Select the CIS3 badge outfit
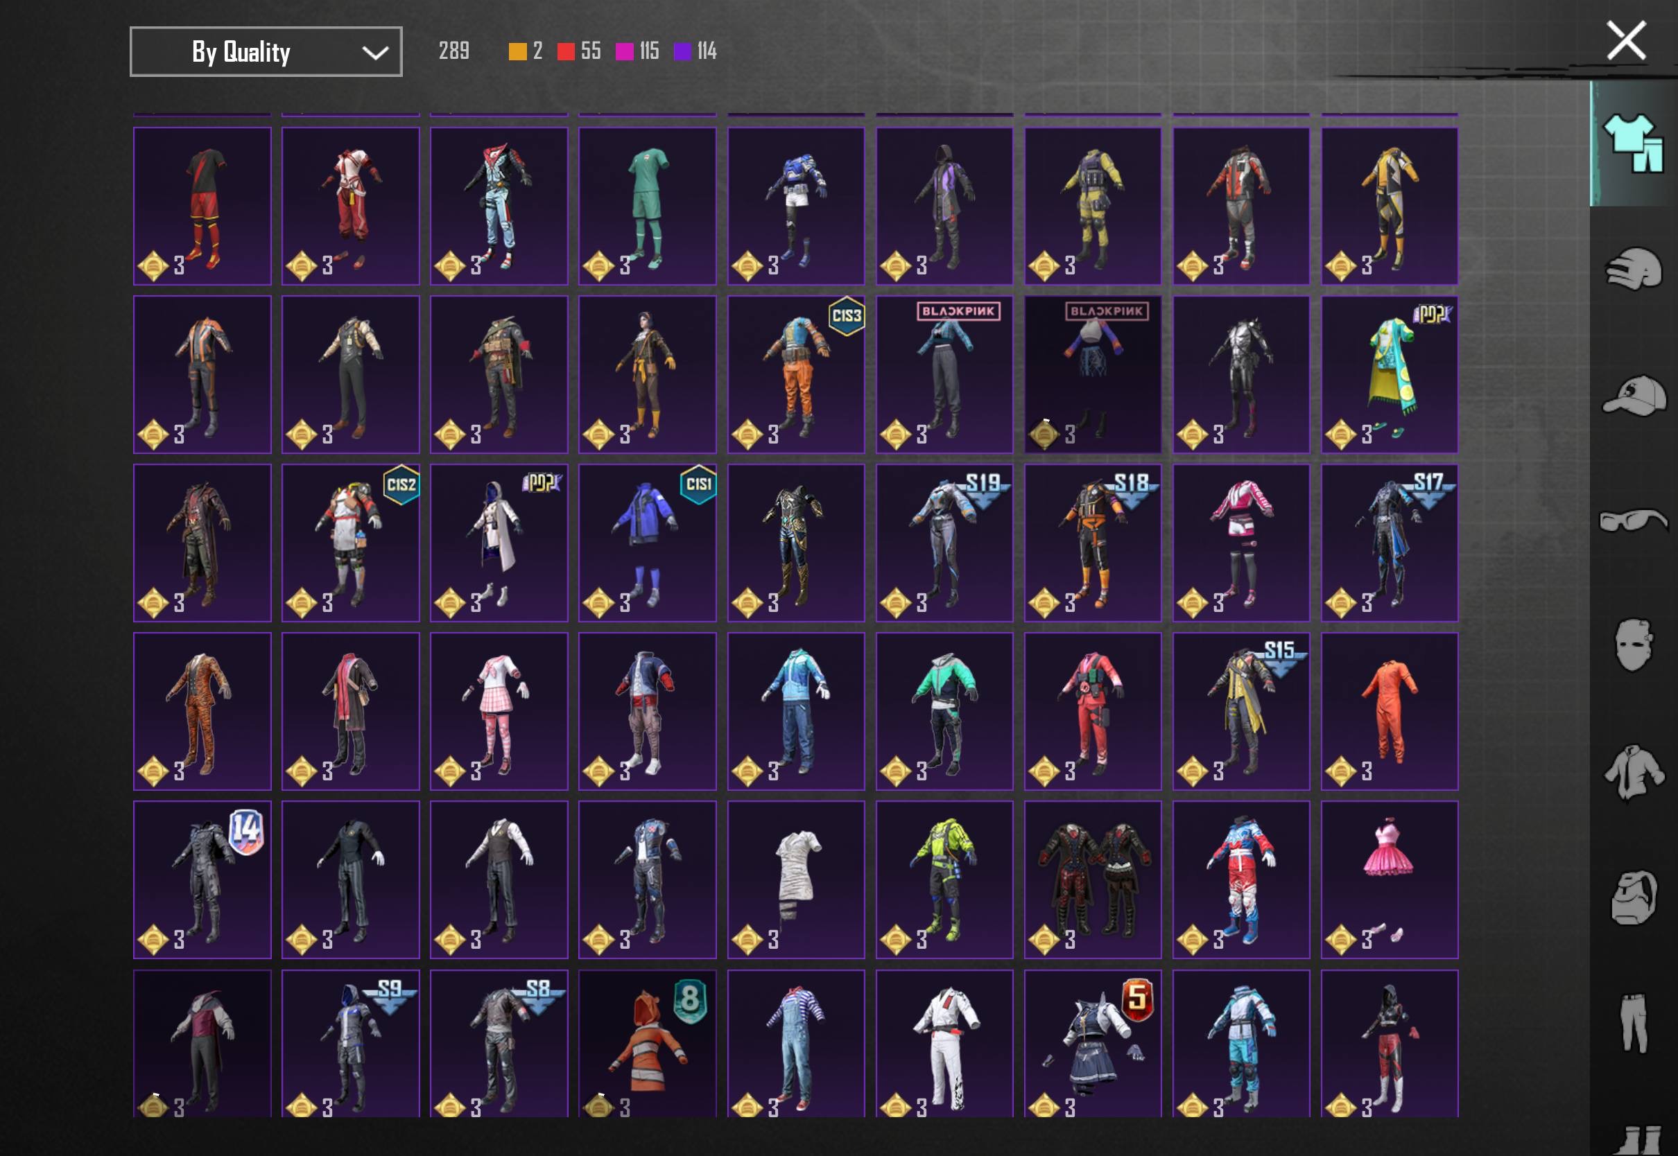 point(795,374)
